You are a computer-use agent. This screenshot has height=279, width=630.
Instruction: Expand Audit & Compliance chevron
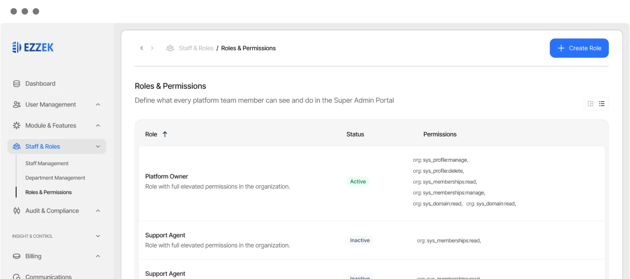[x=98, y=210]
